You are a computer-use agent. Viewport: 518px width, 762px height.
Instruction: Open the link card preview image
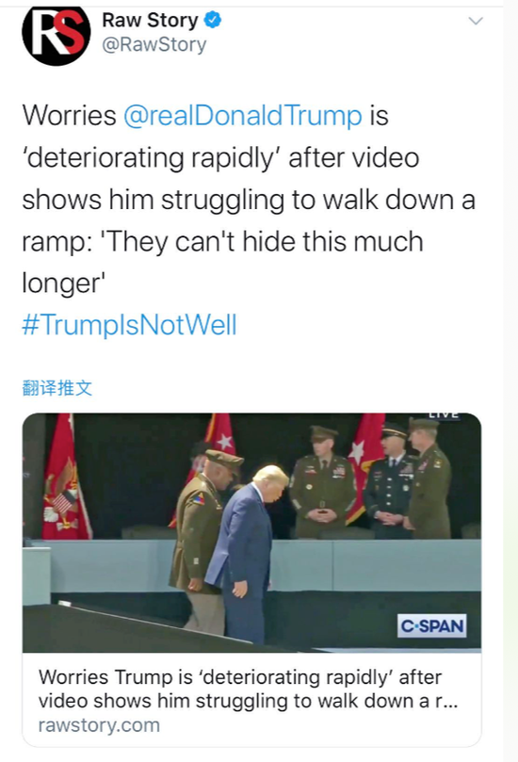(251, 532)
